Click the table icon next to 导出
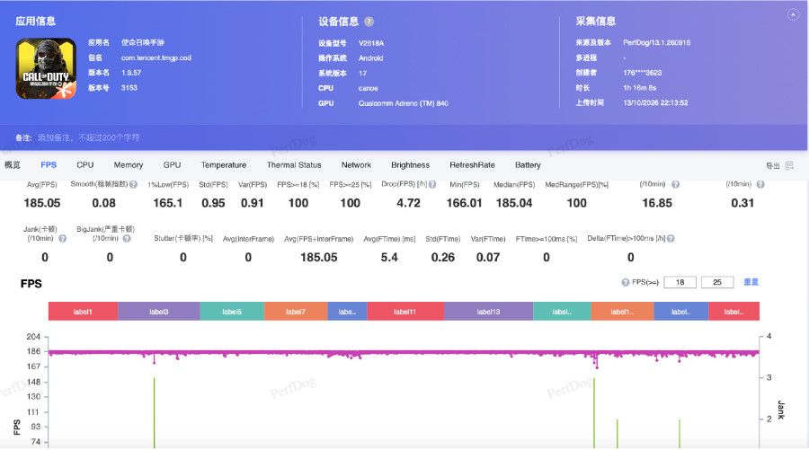The height and width of the screenshot is (450, 809). (x=789, y=165)
